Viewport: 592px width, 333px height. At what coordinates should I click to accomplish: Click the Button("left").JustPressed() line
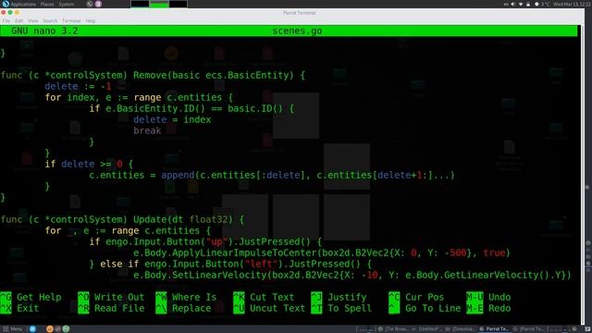pyautogui.click(x=230, y=264)
